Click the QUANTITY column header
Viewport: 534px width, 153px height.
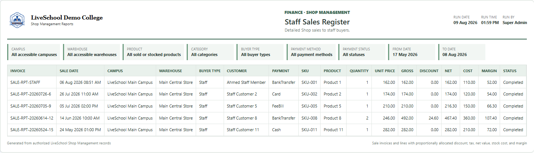359,71
